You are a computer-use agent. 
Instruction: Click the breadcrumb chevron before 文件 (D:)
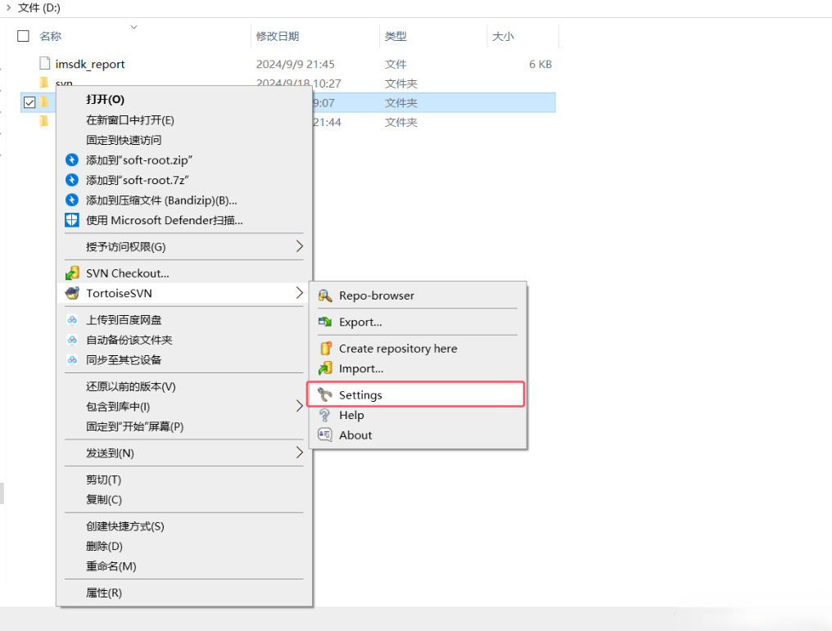click(x=8, y=7)
